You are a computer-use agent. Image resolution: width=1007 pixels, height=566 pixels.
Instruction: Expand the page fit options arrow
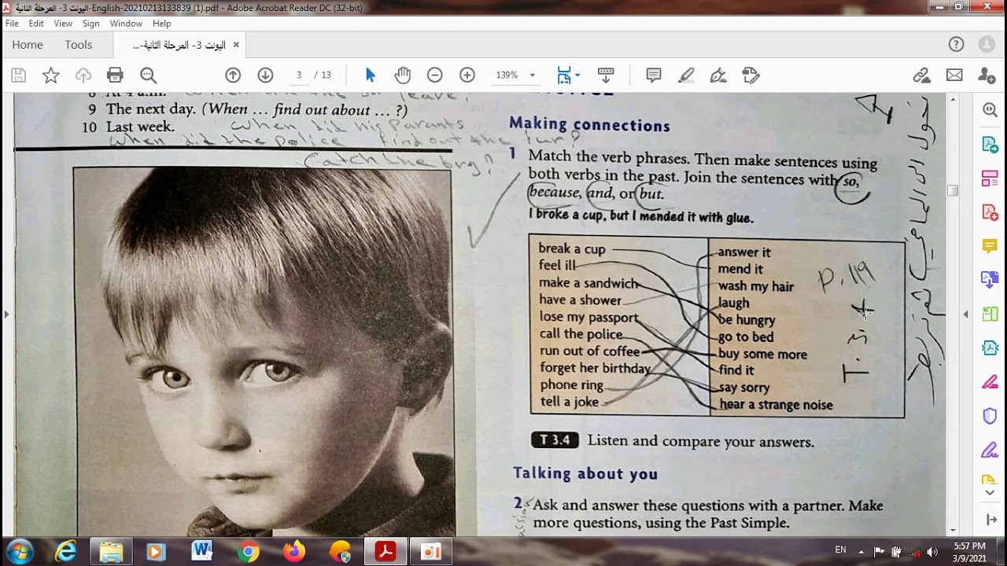(577, 75)
